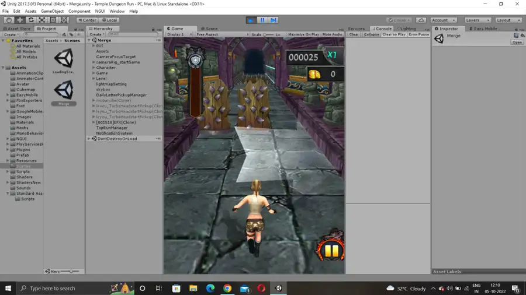Open the Display 1 dropdown
The height and width of the screenshot is (295, 526).
(x=179, y=34)
